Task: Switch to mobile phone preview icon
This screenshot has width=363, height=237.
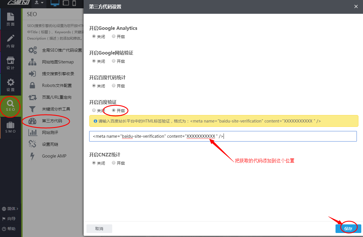Action: pyautogui.click(x=74, y=3)
